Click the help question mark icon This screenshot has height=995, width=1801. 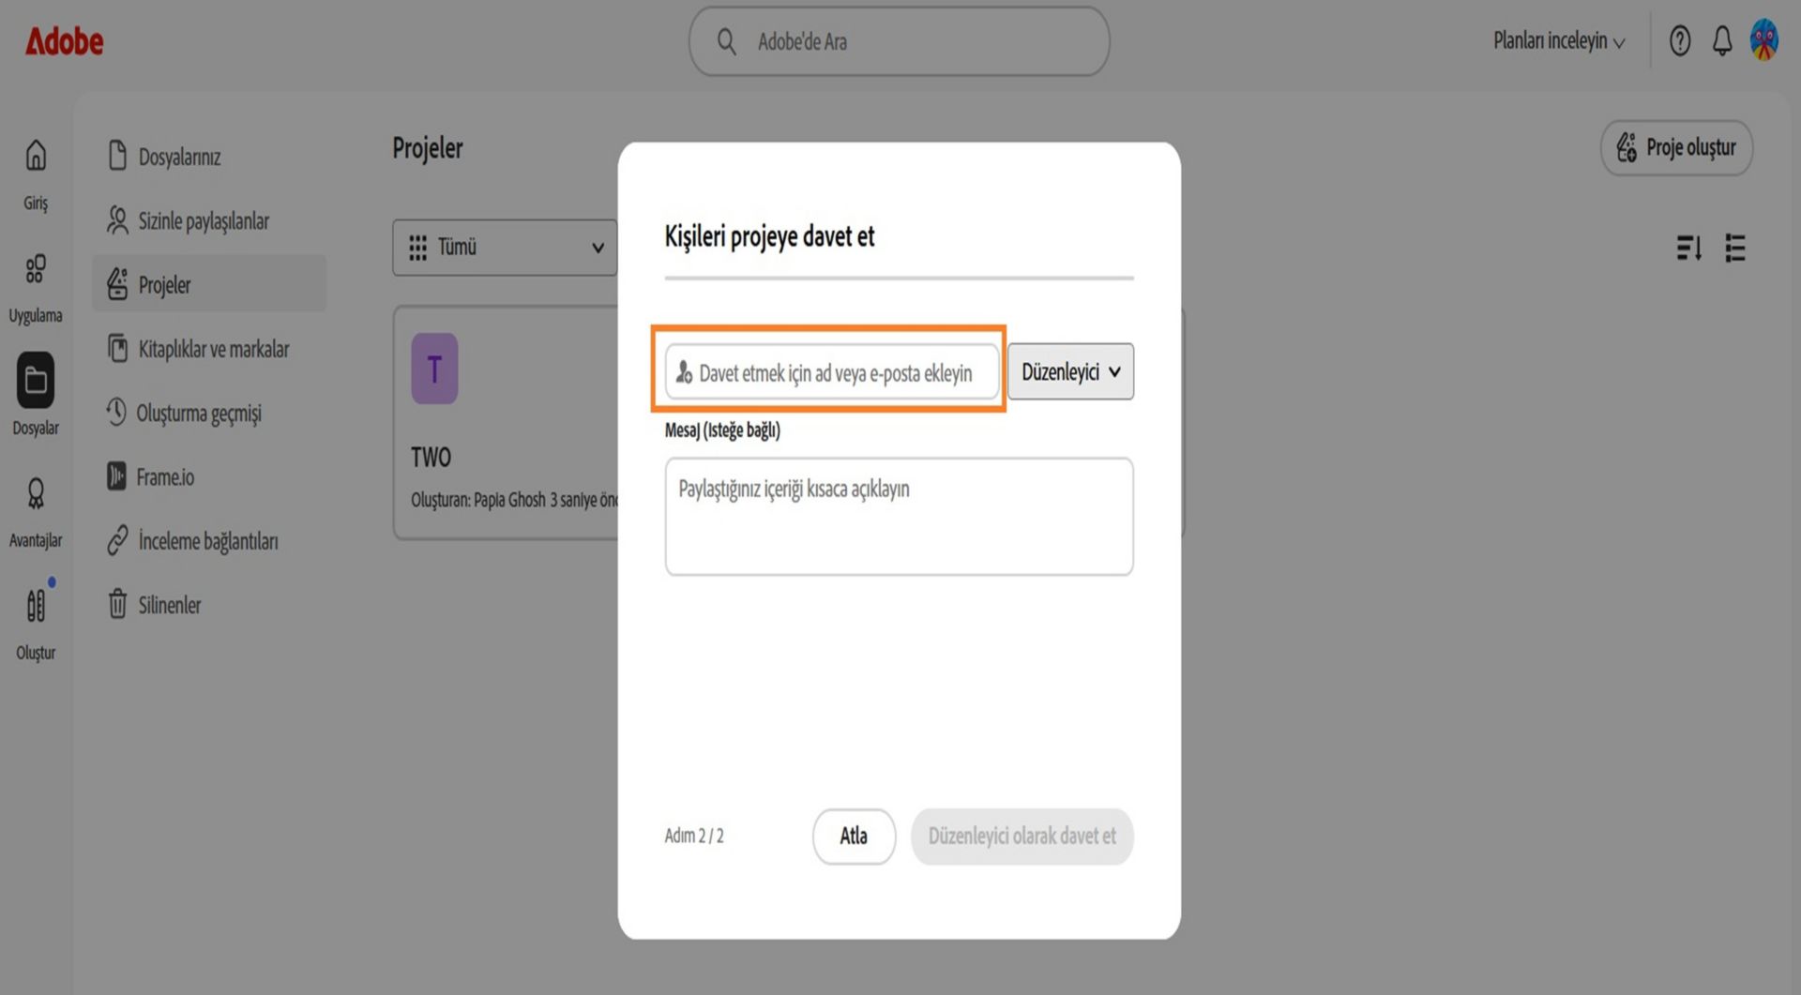[x=1680, y=40]
